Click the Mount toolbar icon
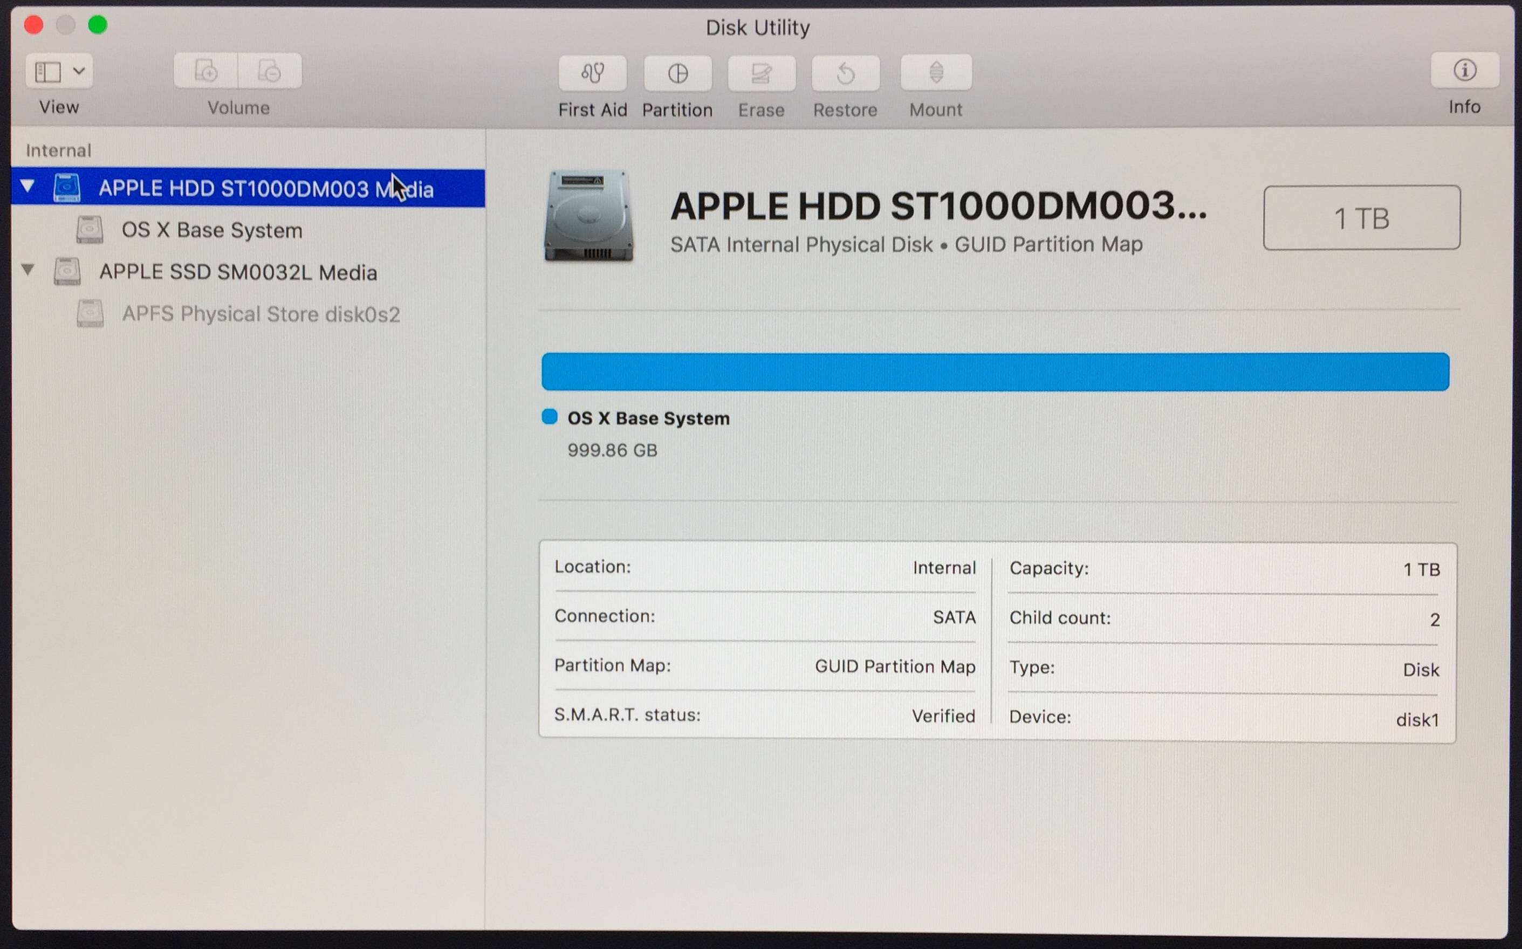1522x949 pixels. click(936, 73)
